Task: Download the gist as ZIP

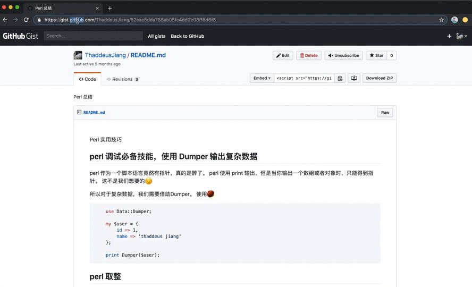Action: click(380, 78)
